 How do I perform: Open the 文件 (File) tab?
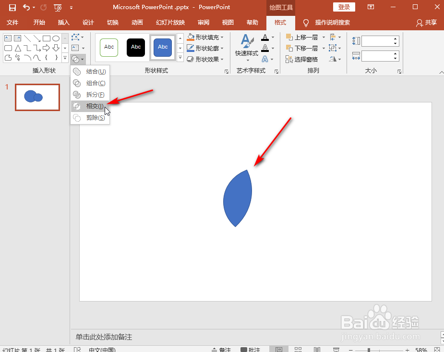12,23
